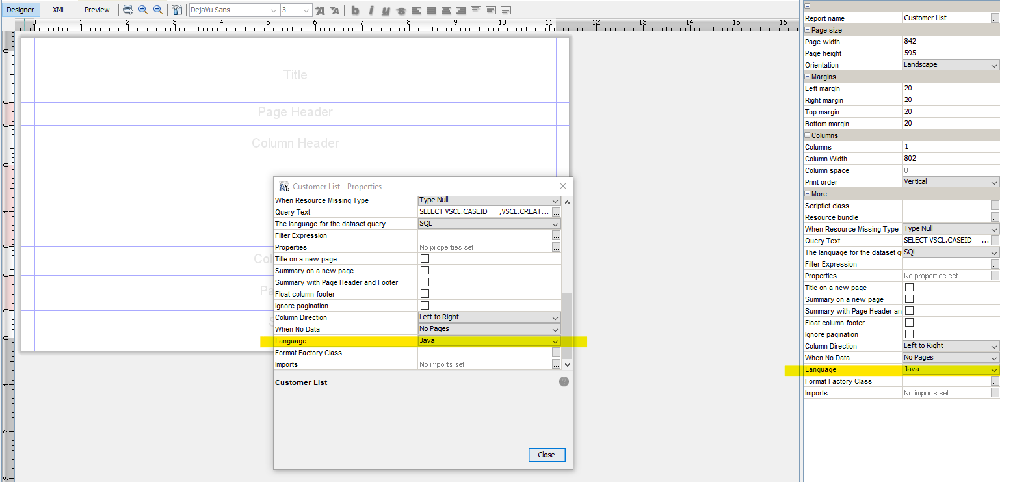Open Language dropdown in right panel
Screen dimensions: 1015x482
(x=951, y=369)
